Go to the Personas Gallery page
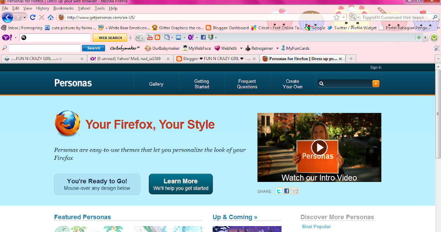441x232 pixels. tap(156, 84)
